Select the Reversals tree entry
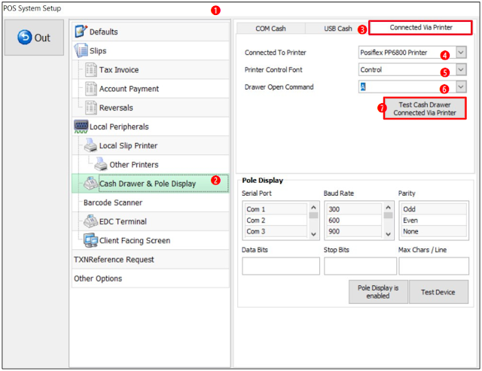The height and width of the screenshot is (371, 482). (x=151, y=108)
